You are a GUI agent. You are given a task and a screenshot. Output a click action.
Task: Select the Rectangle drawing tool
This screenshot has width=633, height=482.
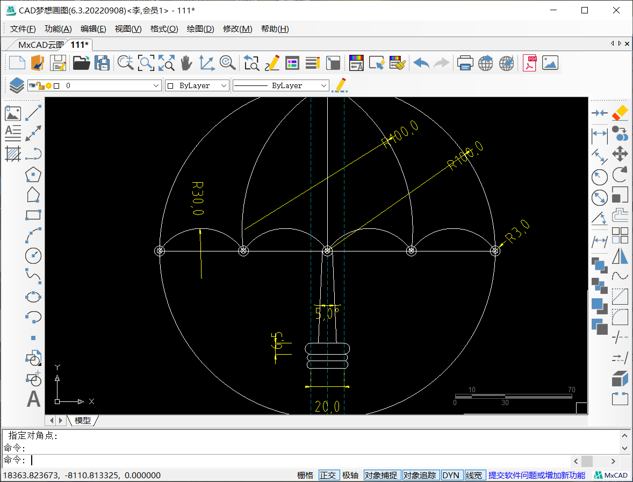point(33,215)
